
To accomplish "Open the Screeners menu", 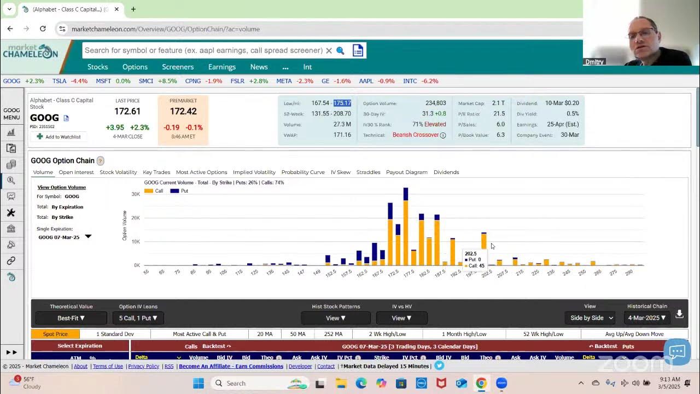I will [178, 67].
